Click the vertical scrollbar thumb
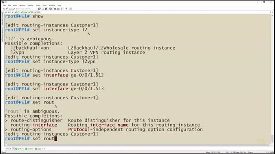Viewport: 275px width, 154px height. [x=272, y=138]
